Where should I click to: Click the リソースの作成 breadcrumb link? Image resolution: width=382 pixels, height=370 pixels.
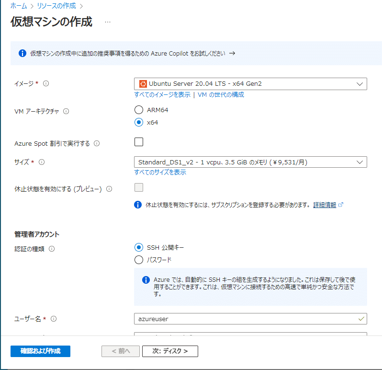pos(56,6)
